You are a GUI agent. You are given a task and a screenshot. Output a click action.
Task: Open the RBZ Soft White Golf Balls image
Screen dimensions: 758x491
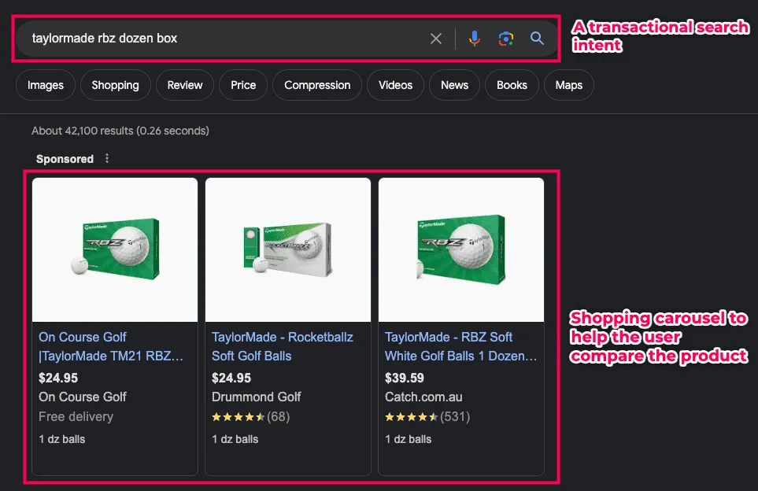[461, 250]
